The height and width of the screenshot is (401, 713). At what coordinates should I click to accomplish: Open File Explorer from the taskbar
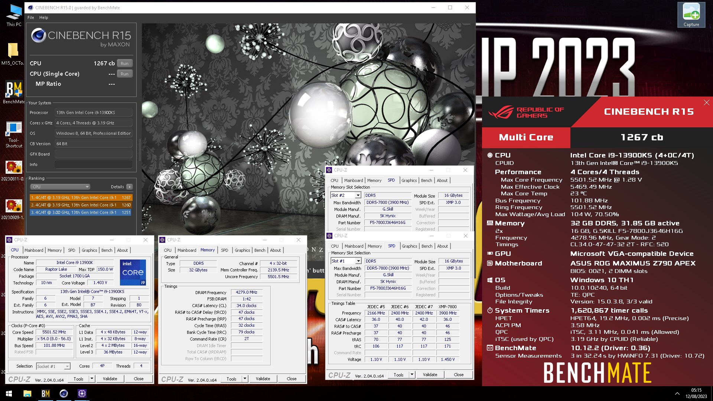coord(27,394)
